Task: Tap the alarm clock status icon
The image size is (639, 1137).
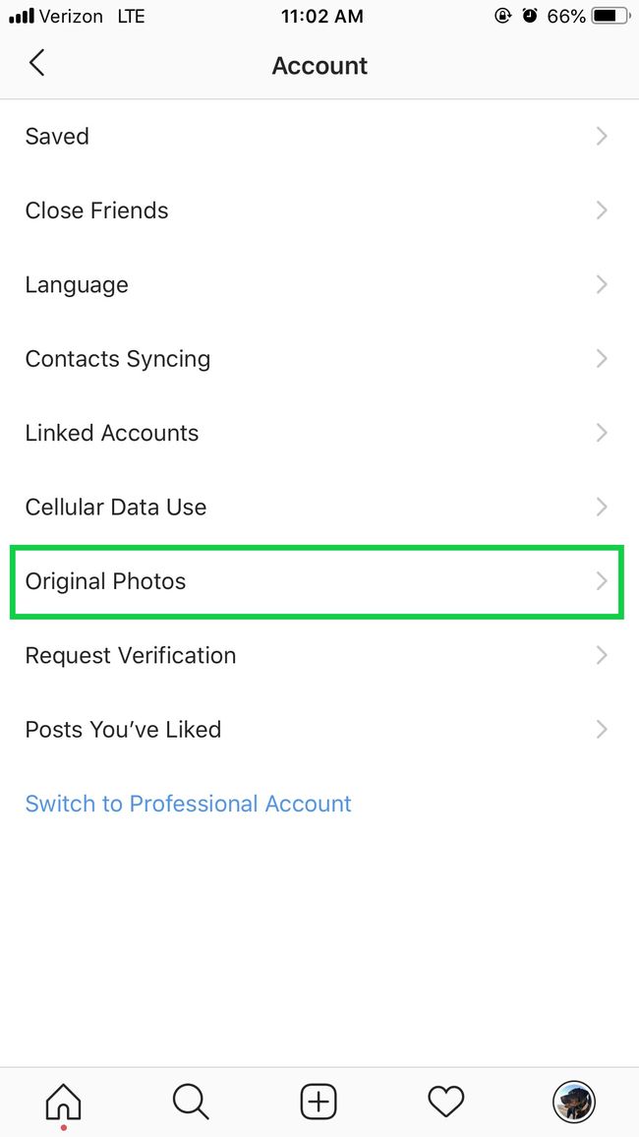Action: pos(531,15)
